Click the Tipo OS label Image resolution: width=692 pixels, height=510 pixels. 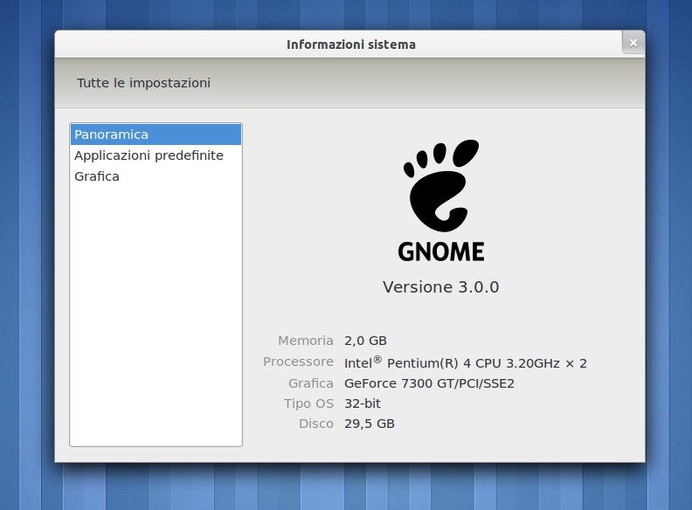308,403
